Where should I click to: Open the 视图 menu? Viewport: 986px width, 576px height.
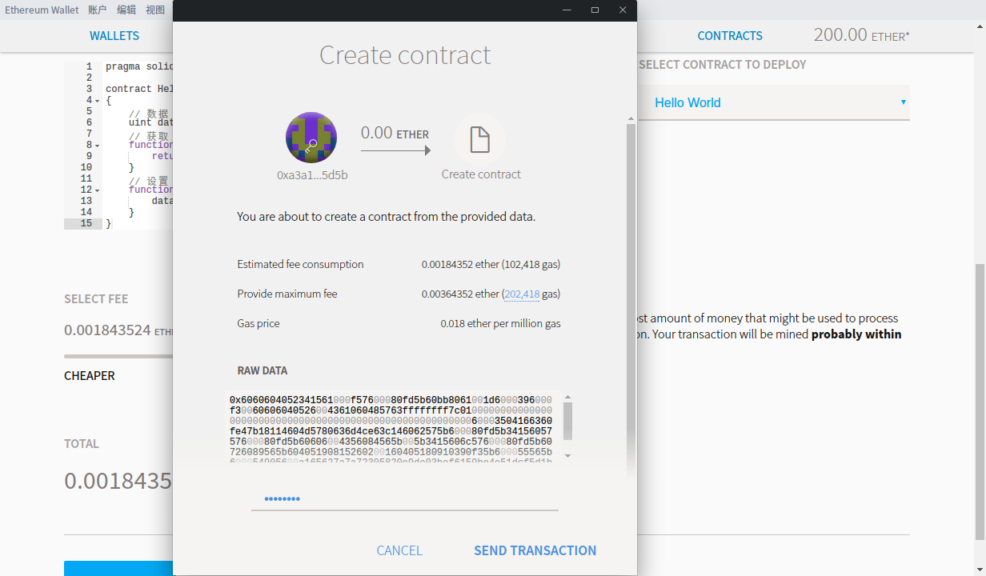tap(155, 10)
